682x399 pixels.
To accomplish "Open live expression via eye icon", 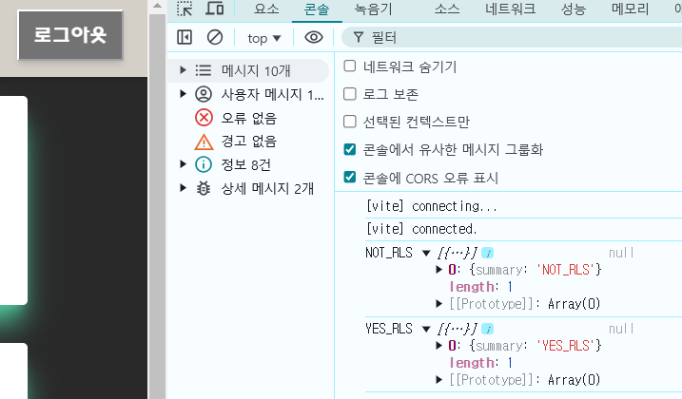I will pos(314,37).
